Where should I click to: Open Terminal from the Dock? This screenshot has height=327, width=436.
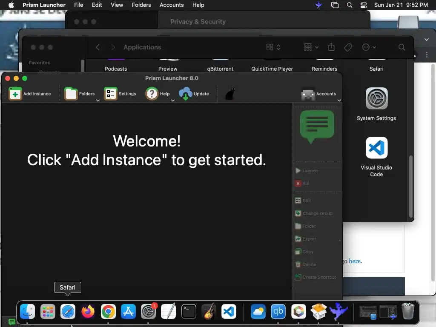[189, 311]
